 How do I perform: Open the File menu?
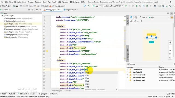coord(2,2)
